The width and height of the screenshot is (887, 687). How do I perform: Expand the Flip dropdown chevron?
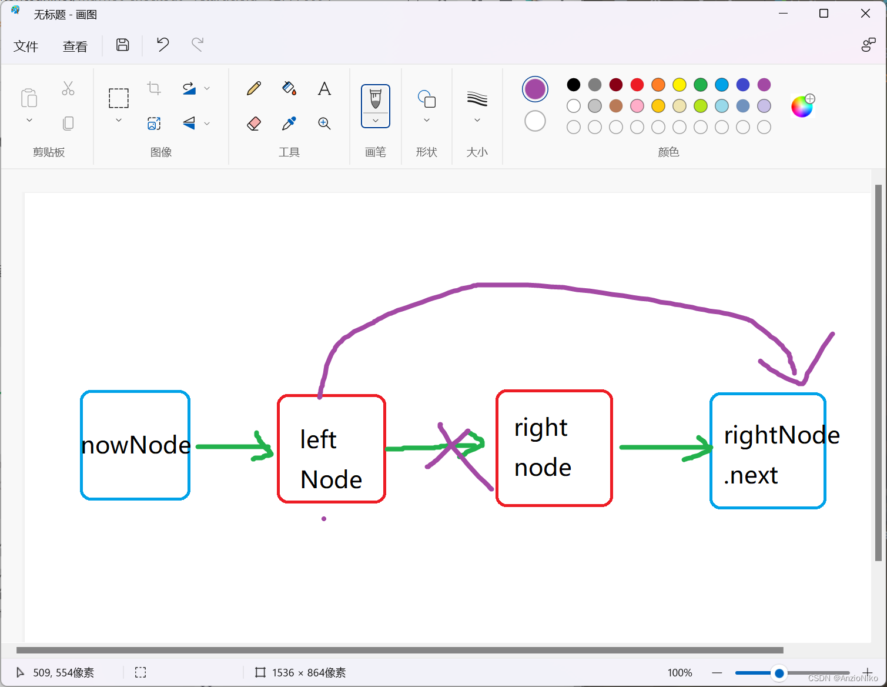click(x=207, y=124)
